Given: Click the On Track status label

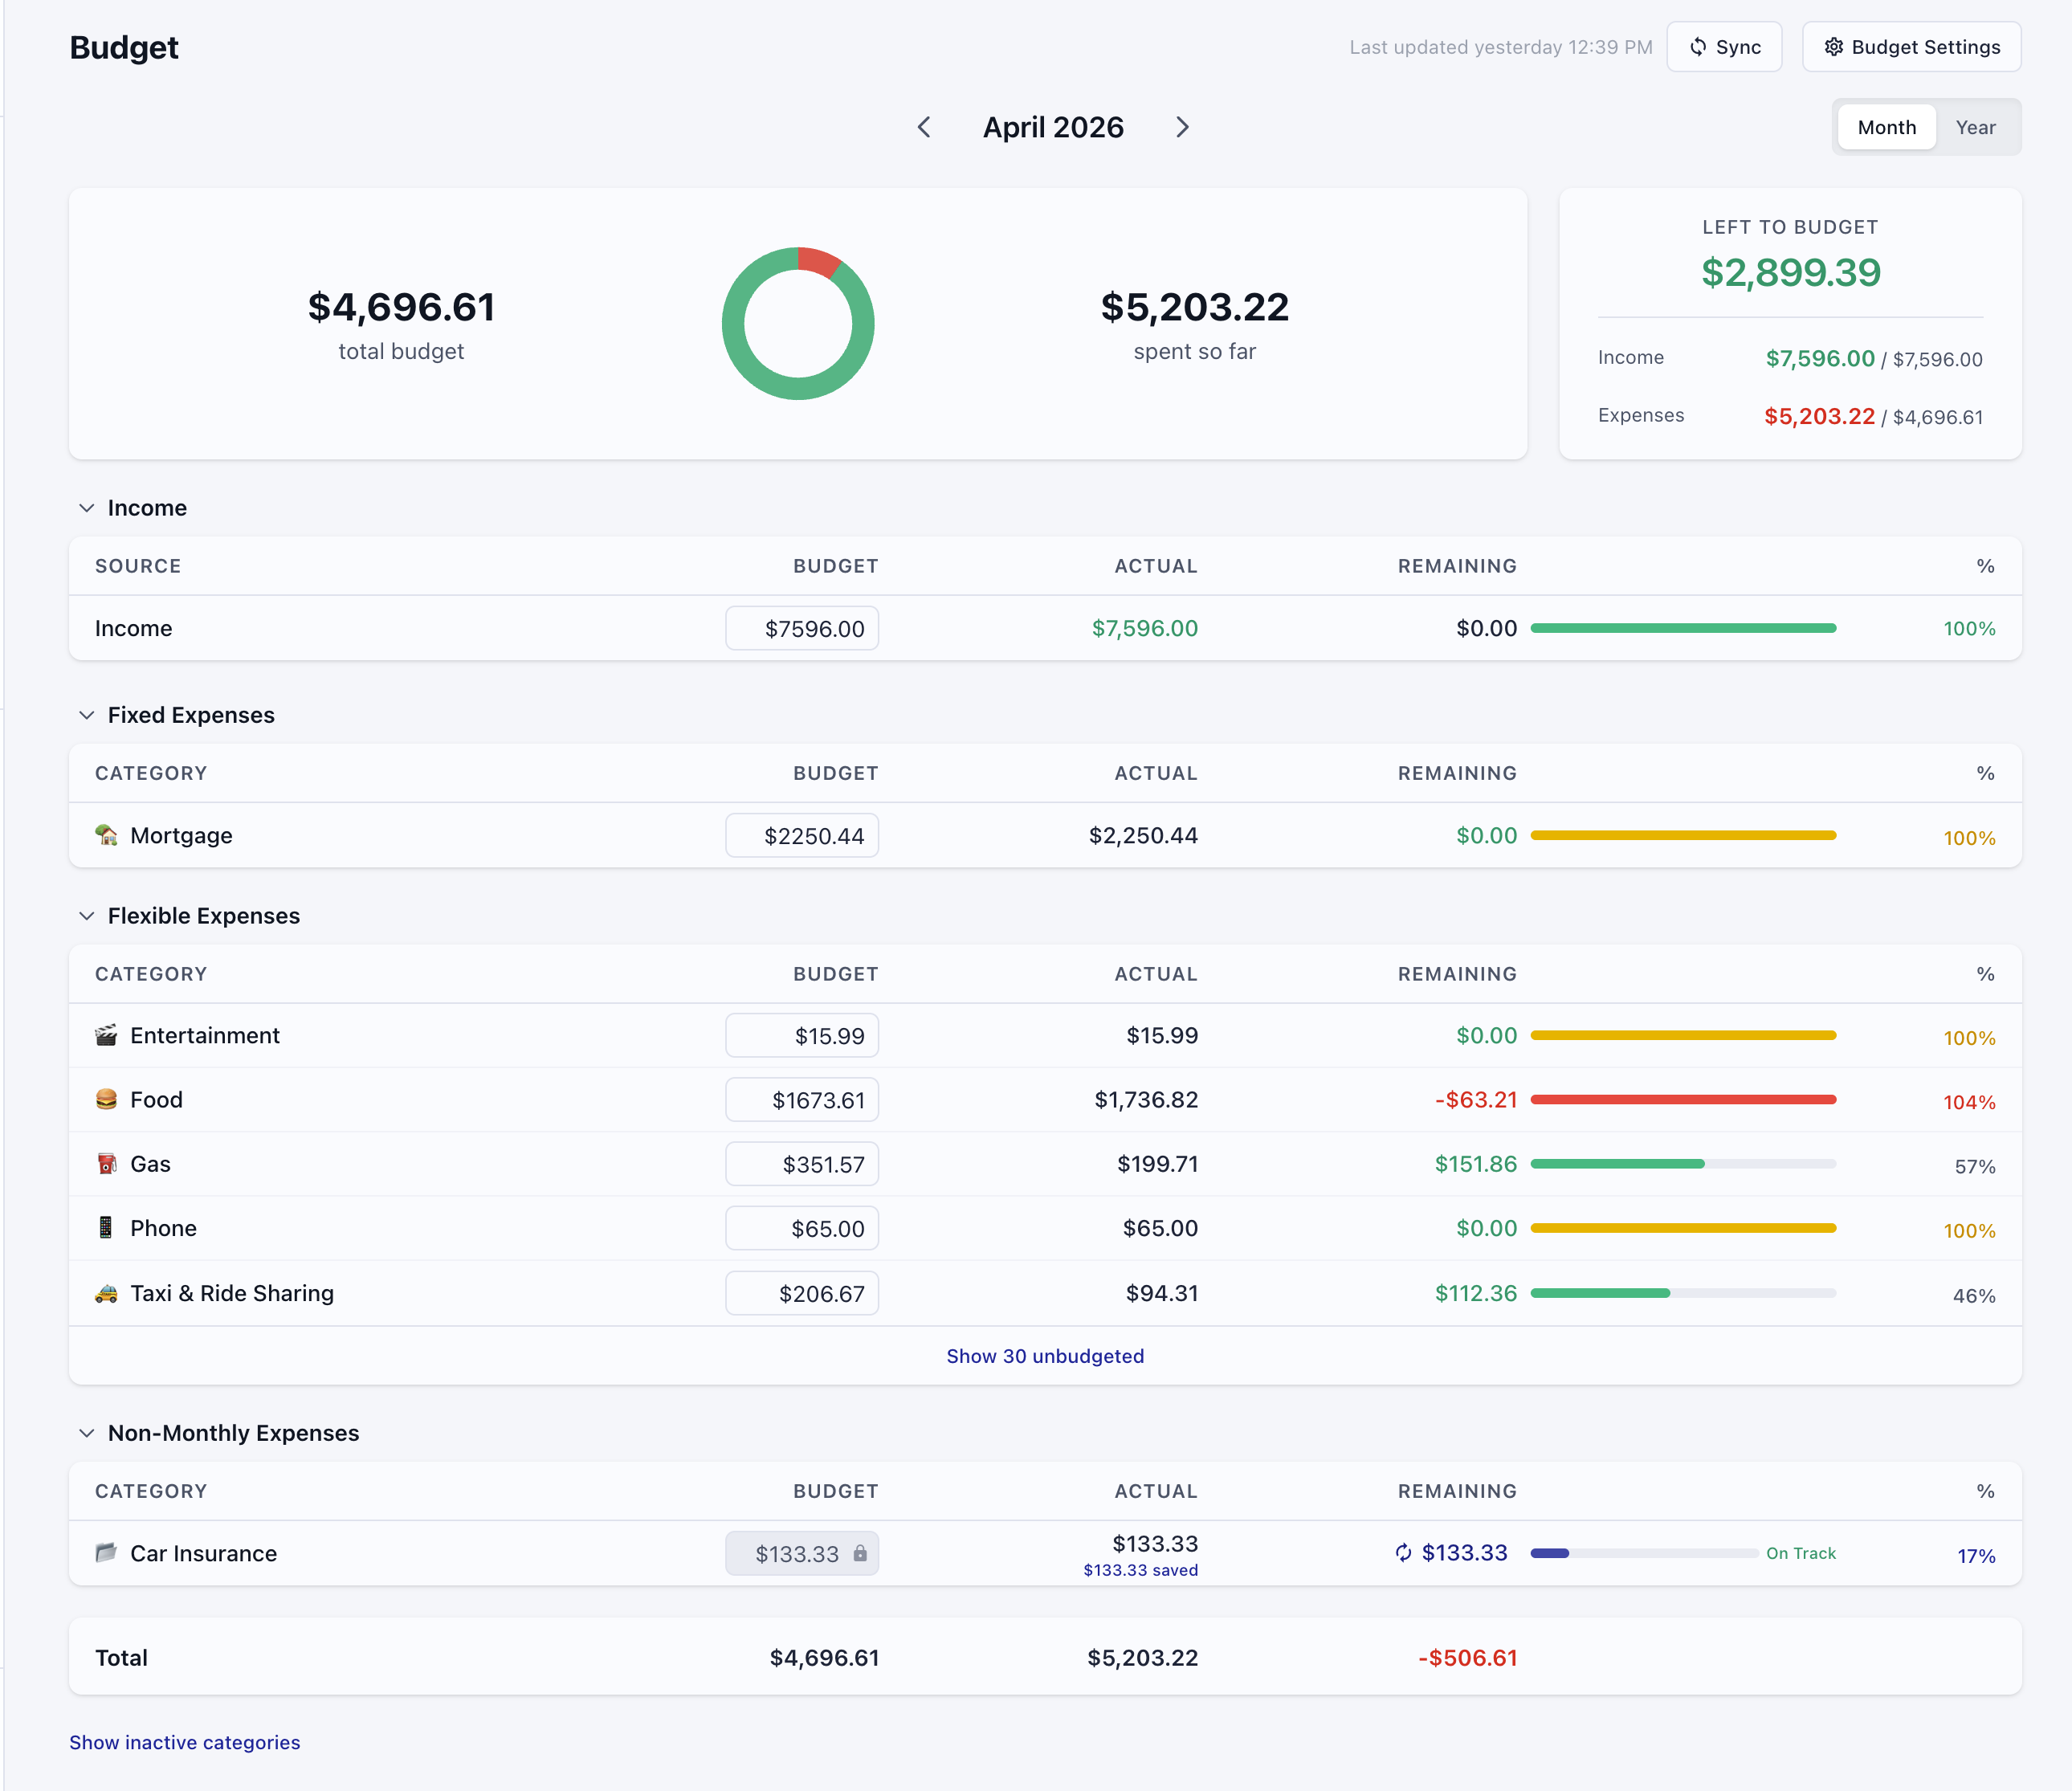Looking at the screenshot, I should (x=1801, y=1553).
